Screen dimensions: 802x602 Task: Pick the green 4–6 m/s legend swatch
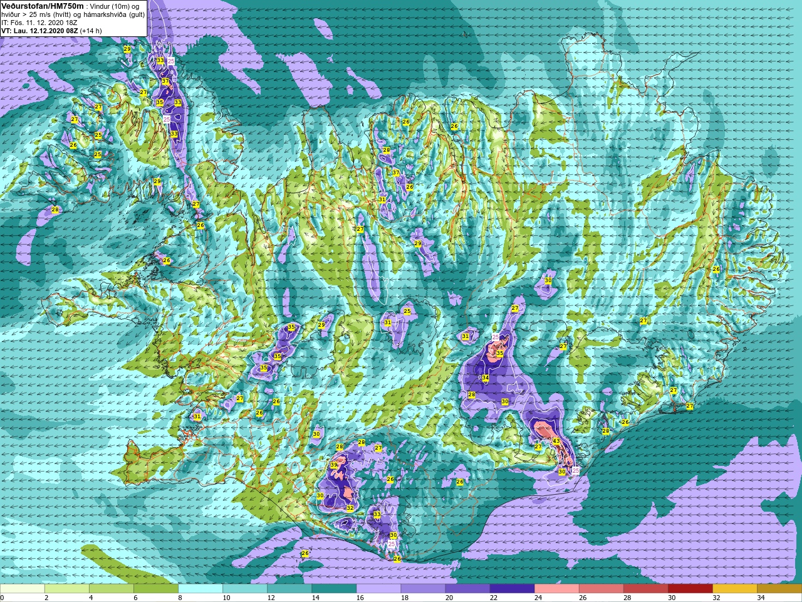112,589
